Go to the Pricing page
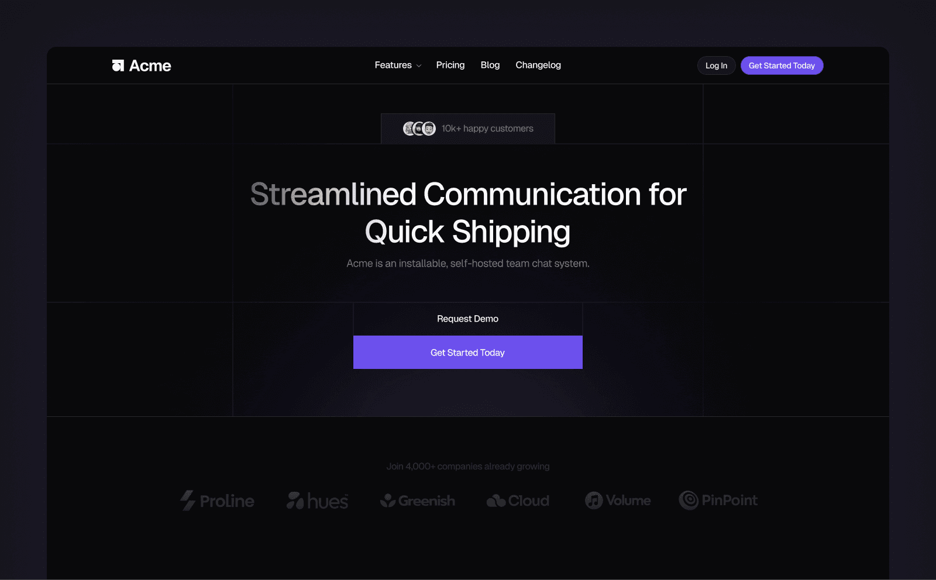The width and height of the screenshot is (936, 580). [450, 65]
